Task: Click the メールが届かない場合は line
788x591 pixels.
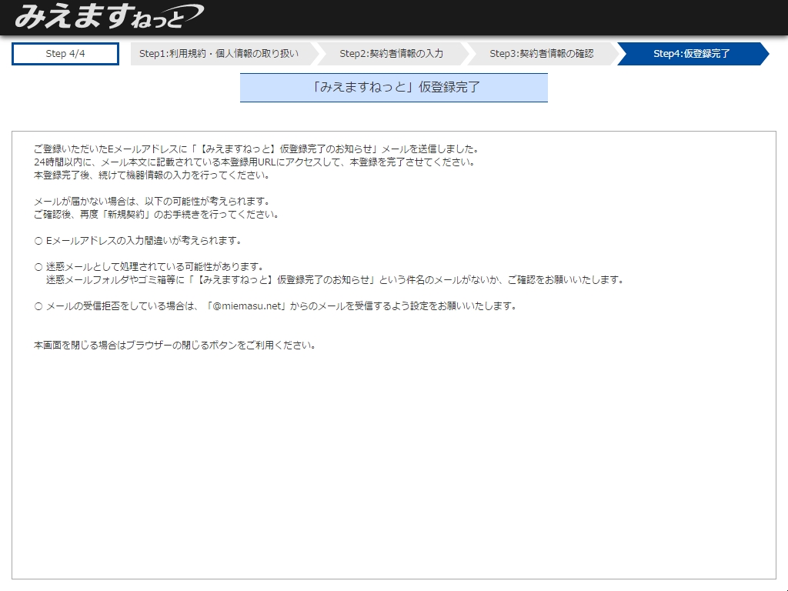Action: tap(151, 202)
